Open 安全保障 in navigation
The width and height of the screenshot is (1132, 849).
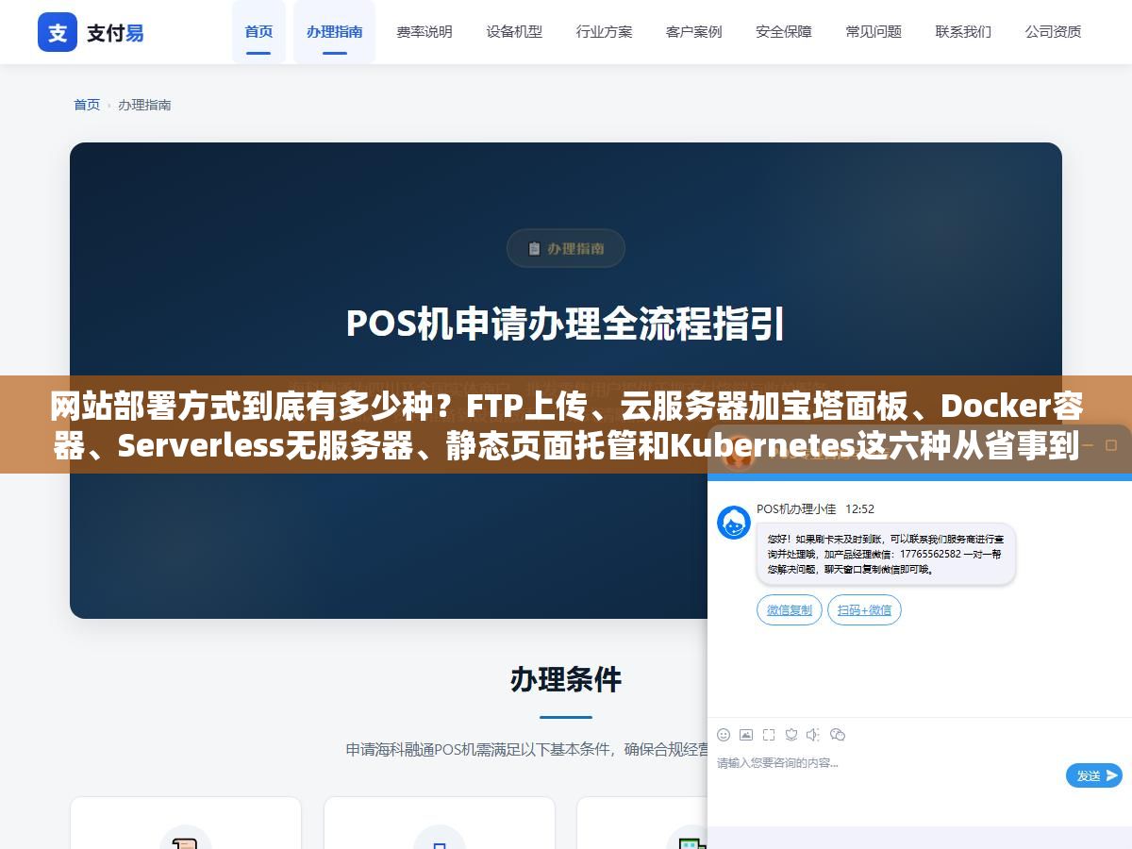pyautogui.click(x=784, y=31)
